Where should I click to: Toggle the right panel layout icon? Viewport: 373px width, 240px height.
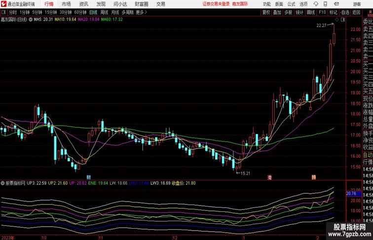click(x=343, y=20)
